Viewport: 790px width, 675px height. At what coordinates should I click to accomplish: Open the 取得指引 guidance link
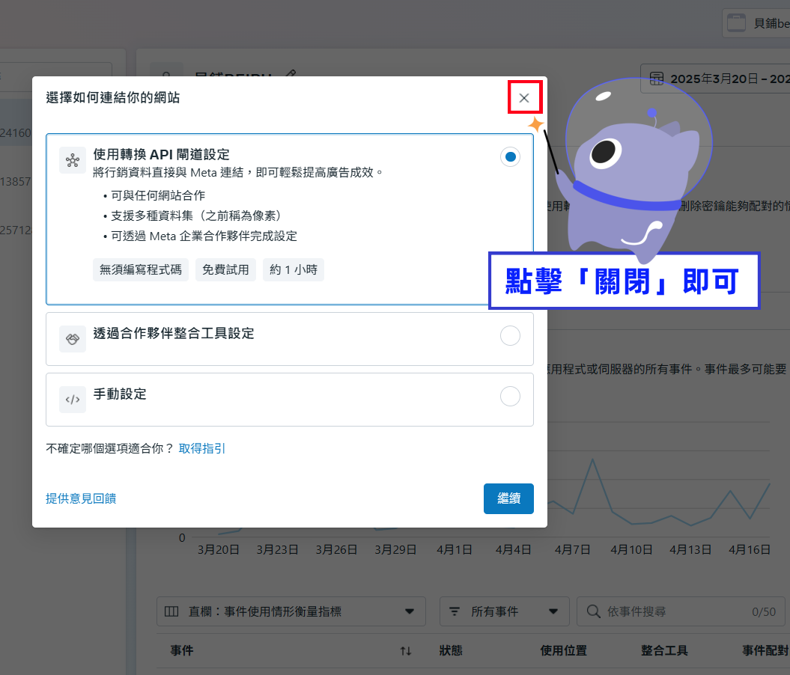[x=202, y=448]
